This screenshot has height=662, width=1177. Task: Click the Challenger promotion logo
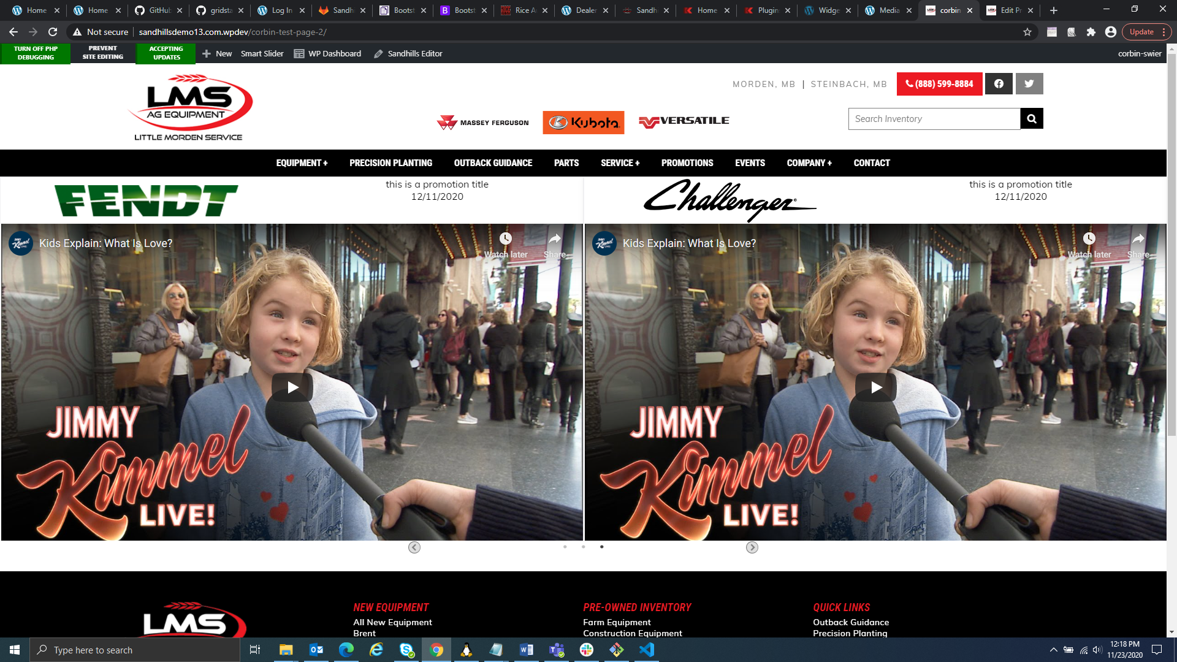[x=729, y=200]
